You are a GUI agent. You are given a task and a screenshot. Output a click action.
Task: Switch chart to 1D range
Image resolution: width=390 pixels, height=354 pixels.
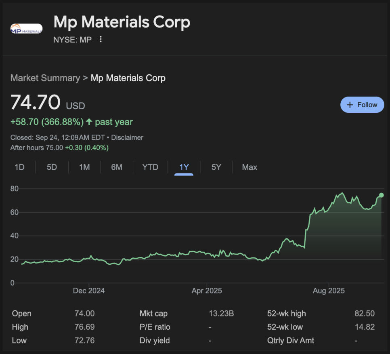pyautogui.click(x=19, y=167)
